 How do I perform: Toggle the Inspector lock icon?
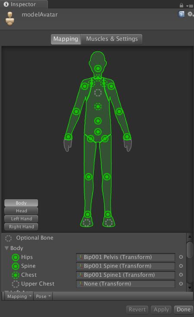pos(181,5)
